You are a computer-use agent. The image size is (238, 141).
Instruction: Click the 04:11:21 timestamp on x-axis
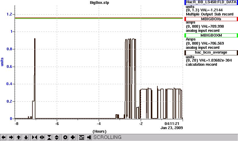(172, 124)
